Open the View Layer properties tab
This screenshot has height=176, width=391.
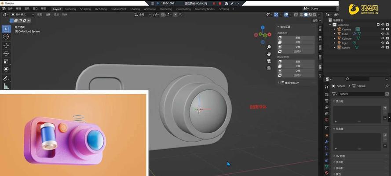(327, 107)
